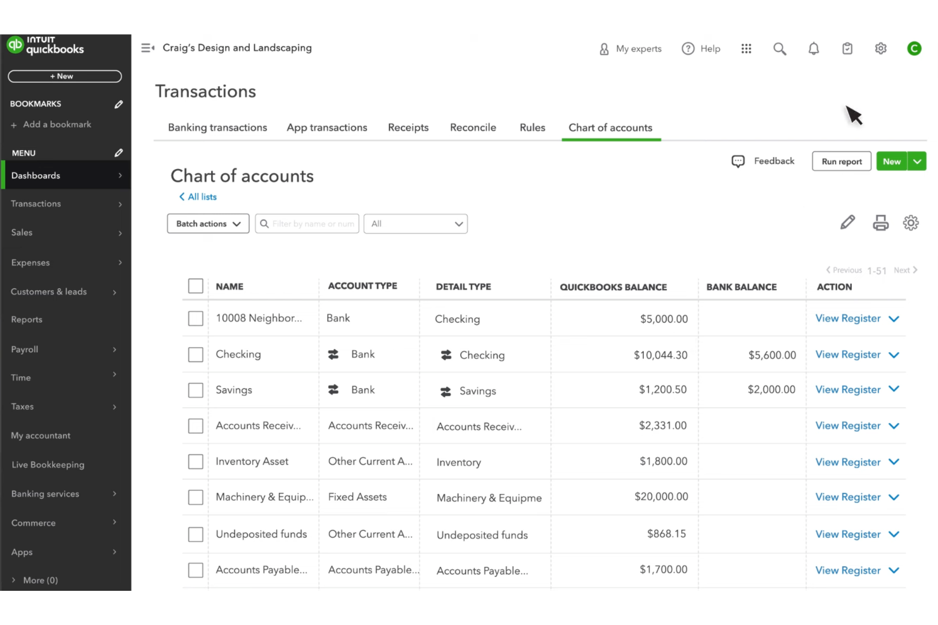938x625 pixels.
Task: Open the Banking transactions tab
Action: 217,127
